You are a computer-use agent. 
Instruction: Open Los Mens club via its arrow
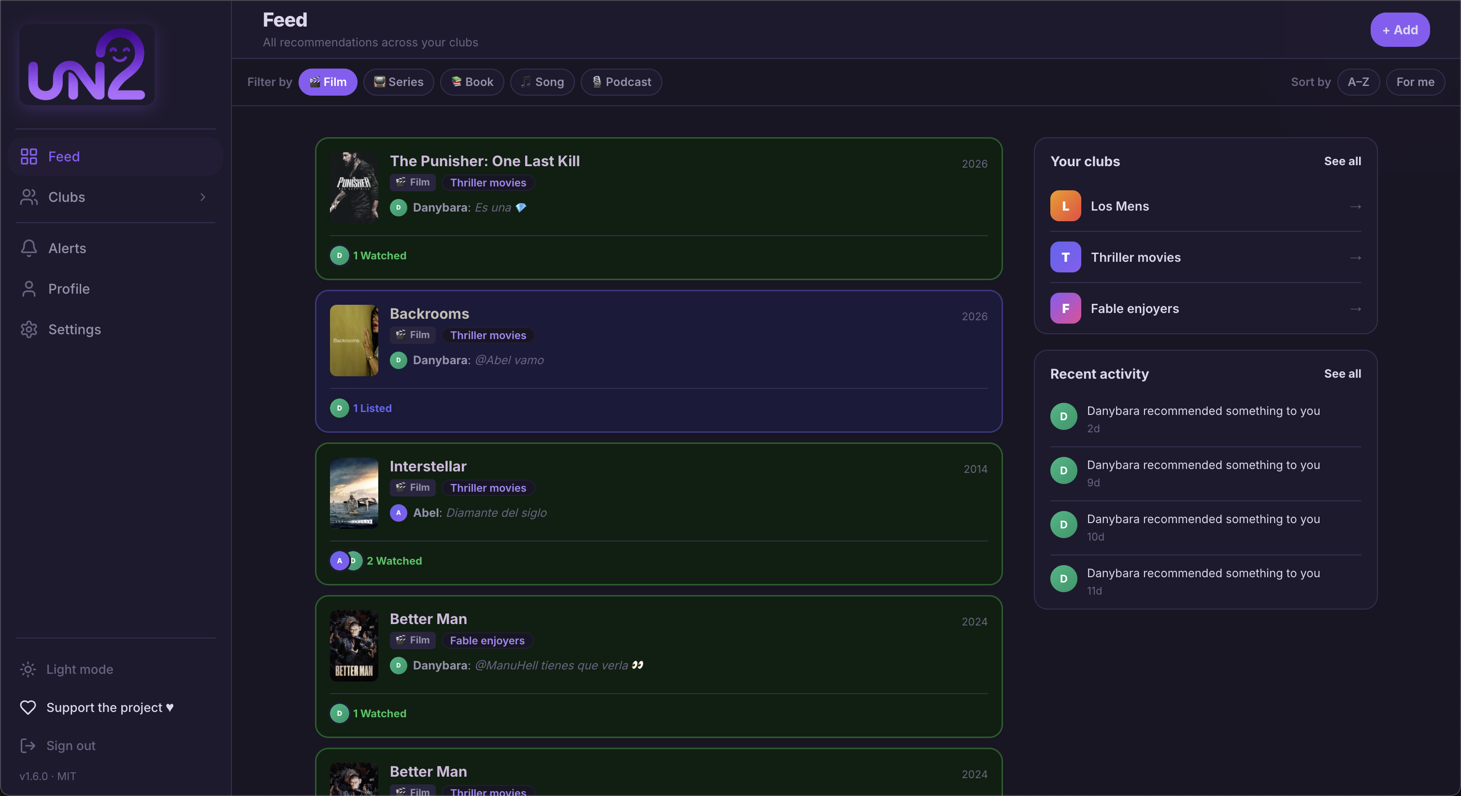(1356, 206)
